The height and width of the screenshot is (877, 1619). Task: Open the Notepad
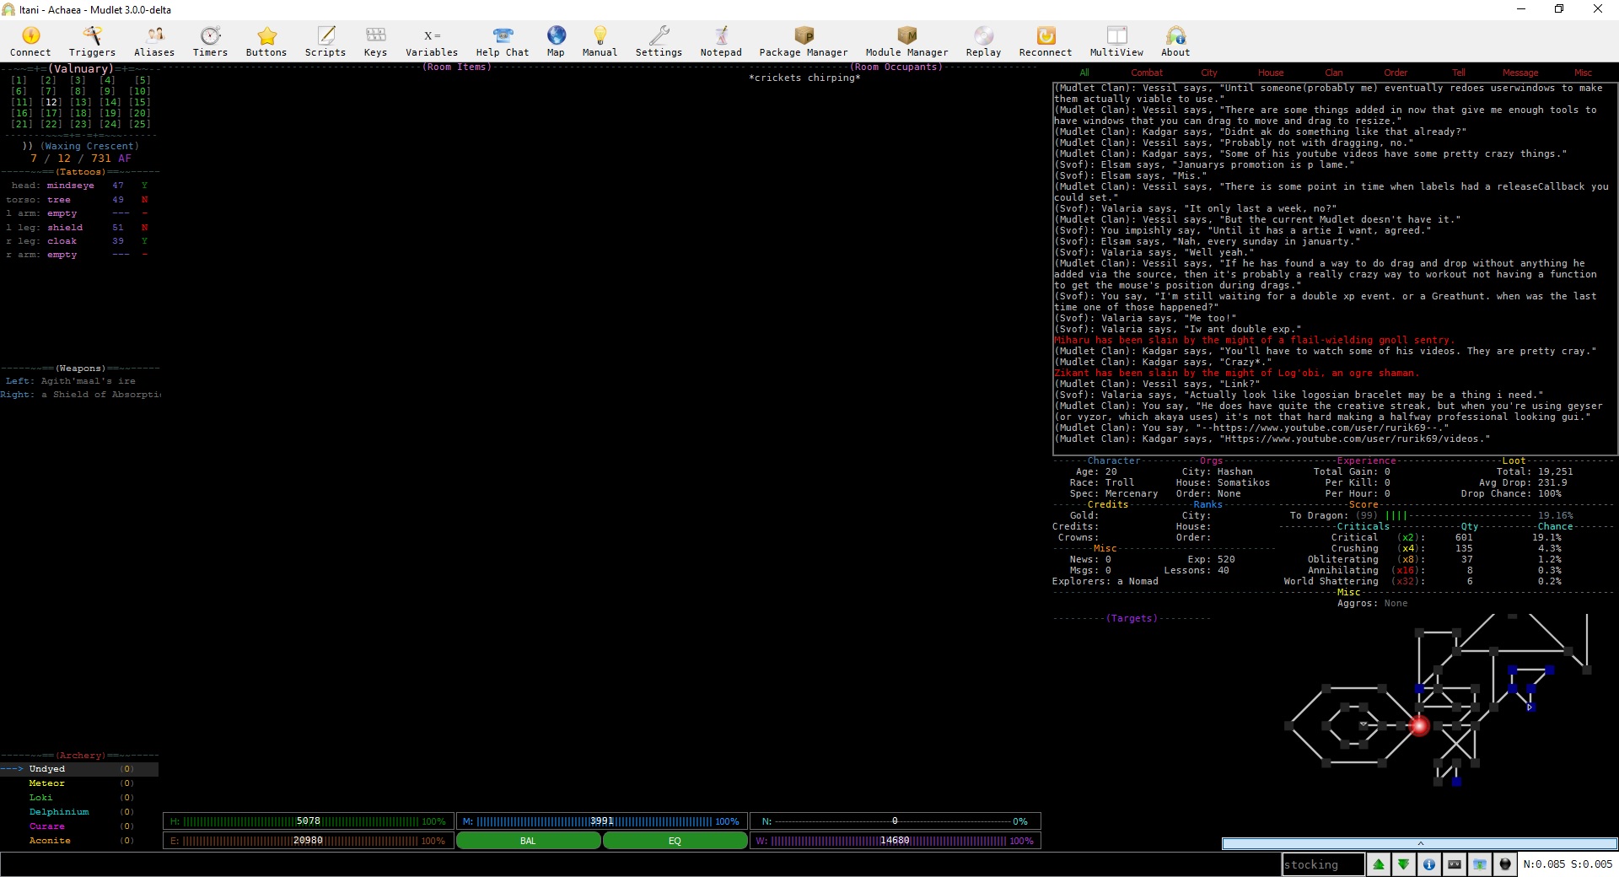721,41
